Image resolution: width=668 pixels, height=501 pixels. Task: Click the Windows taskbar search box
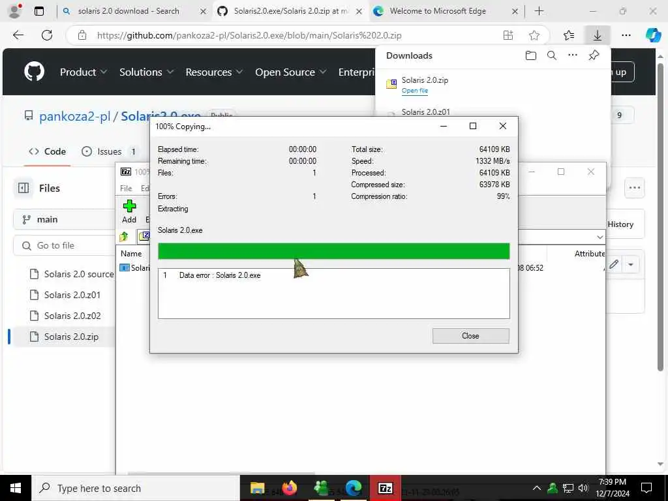click(x=136, y=488)
